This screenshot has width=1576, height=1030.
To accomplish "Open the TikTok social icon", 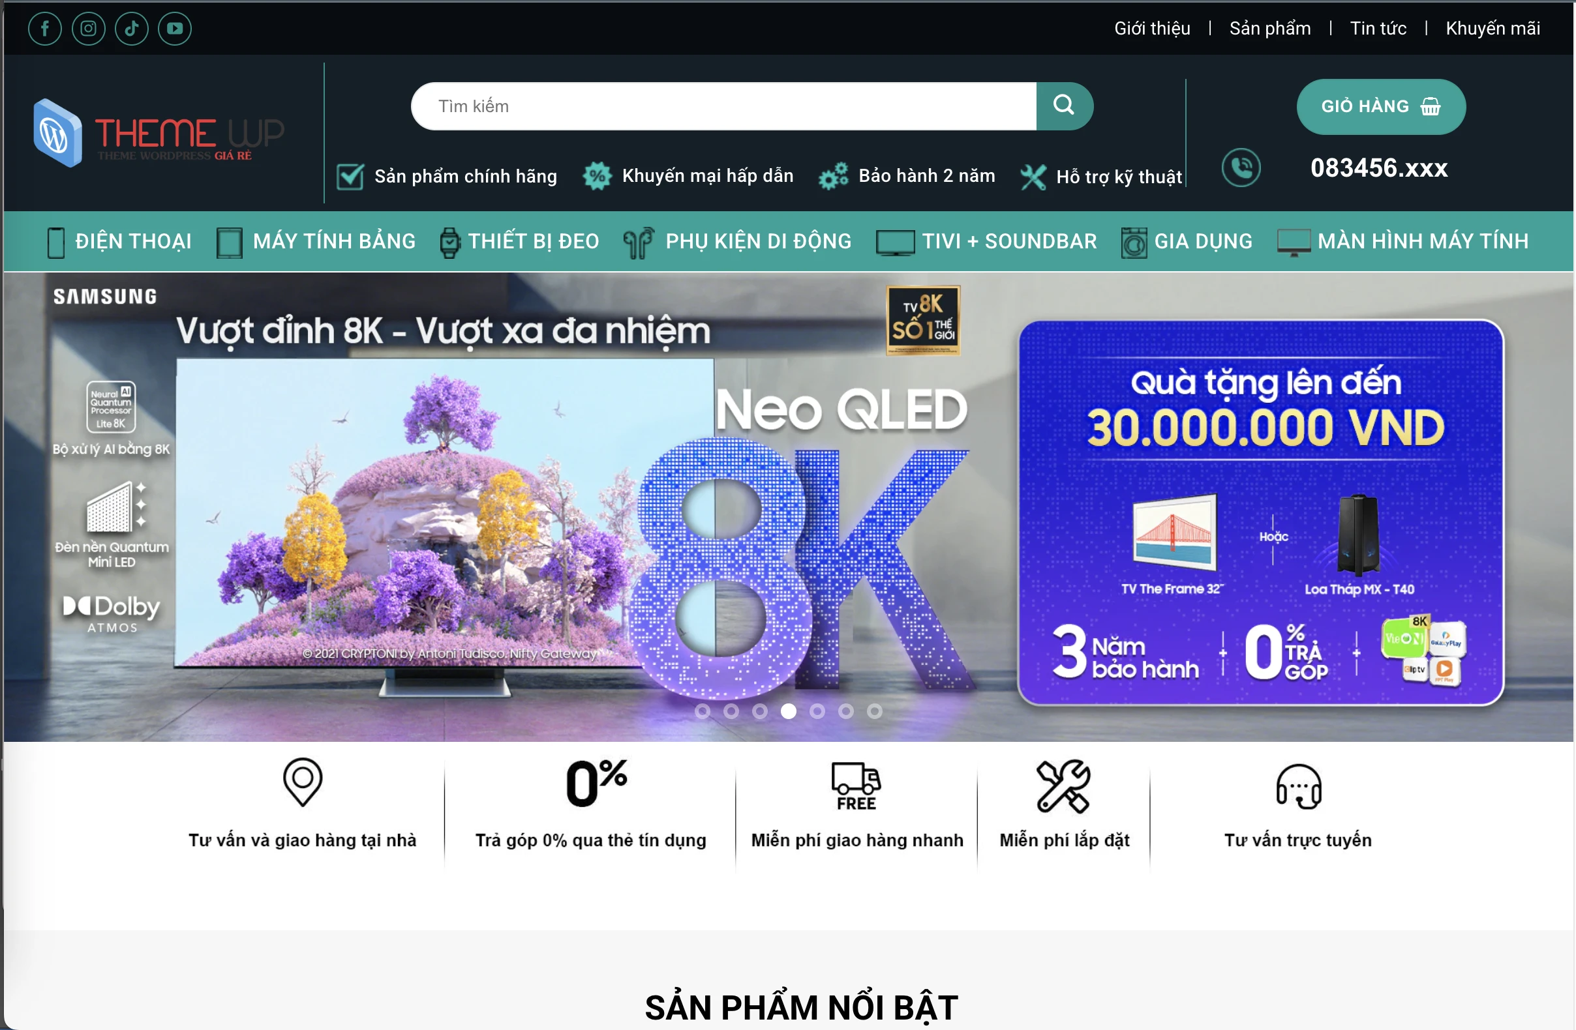I will (x=131, y=29).
